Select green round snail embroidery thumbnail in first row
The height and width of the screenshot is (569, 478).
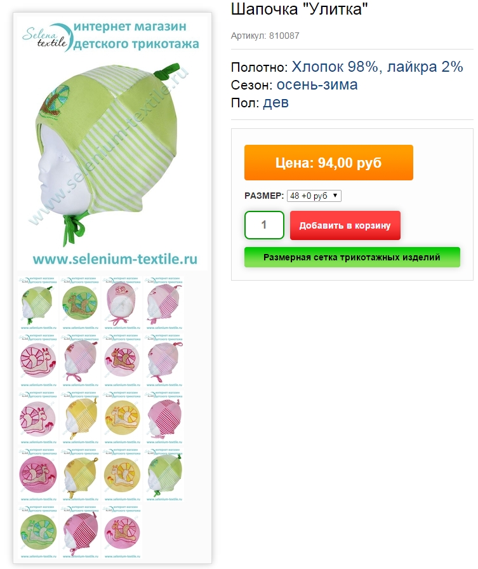pyautogui.click(x=80, y=304)
